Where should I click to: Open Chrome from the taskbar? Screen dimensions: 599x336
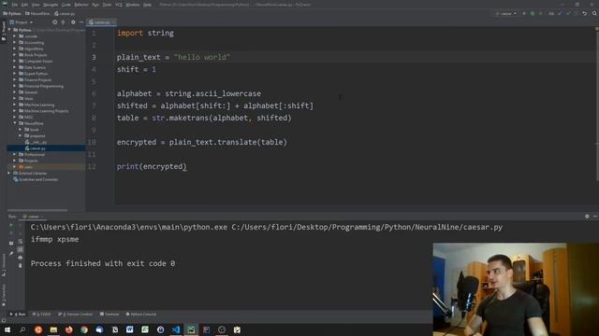point(84,329)
